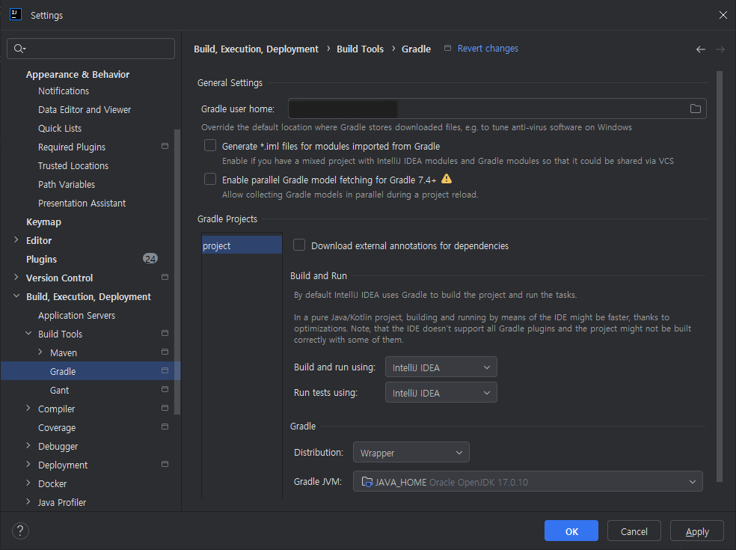Viewport: 736px width, 550px height.
Task: Click the help question mark icon
Action: coord(20,531)
